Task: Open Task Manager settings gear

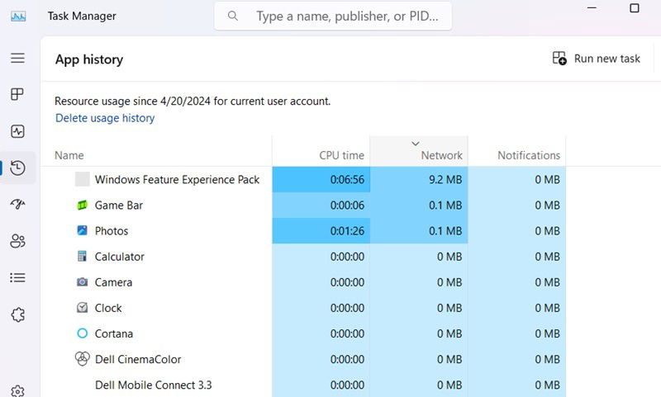Action: [17, 390]
